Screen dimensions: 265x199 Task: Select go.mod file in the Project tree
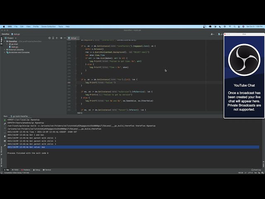coord(13,44)
